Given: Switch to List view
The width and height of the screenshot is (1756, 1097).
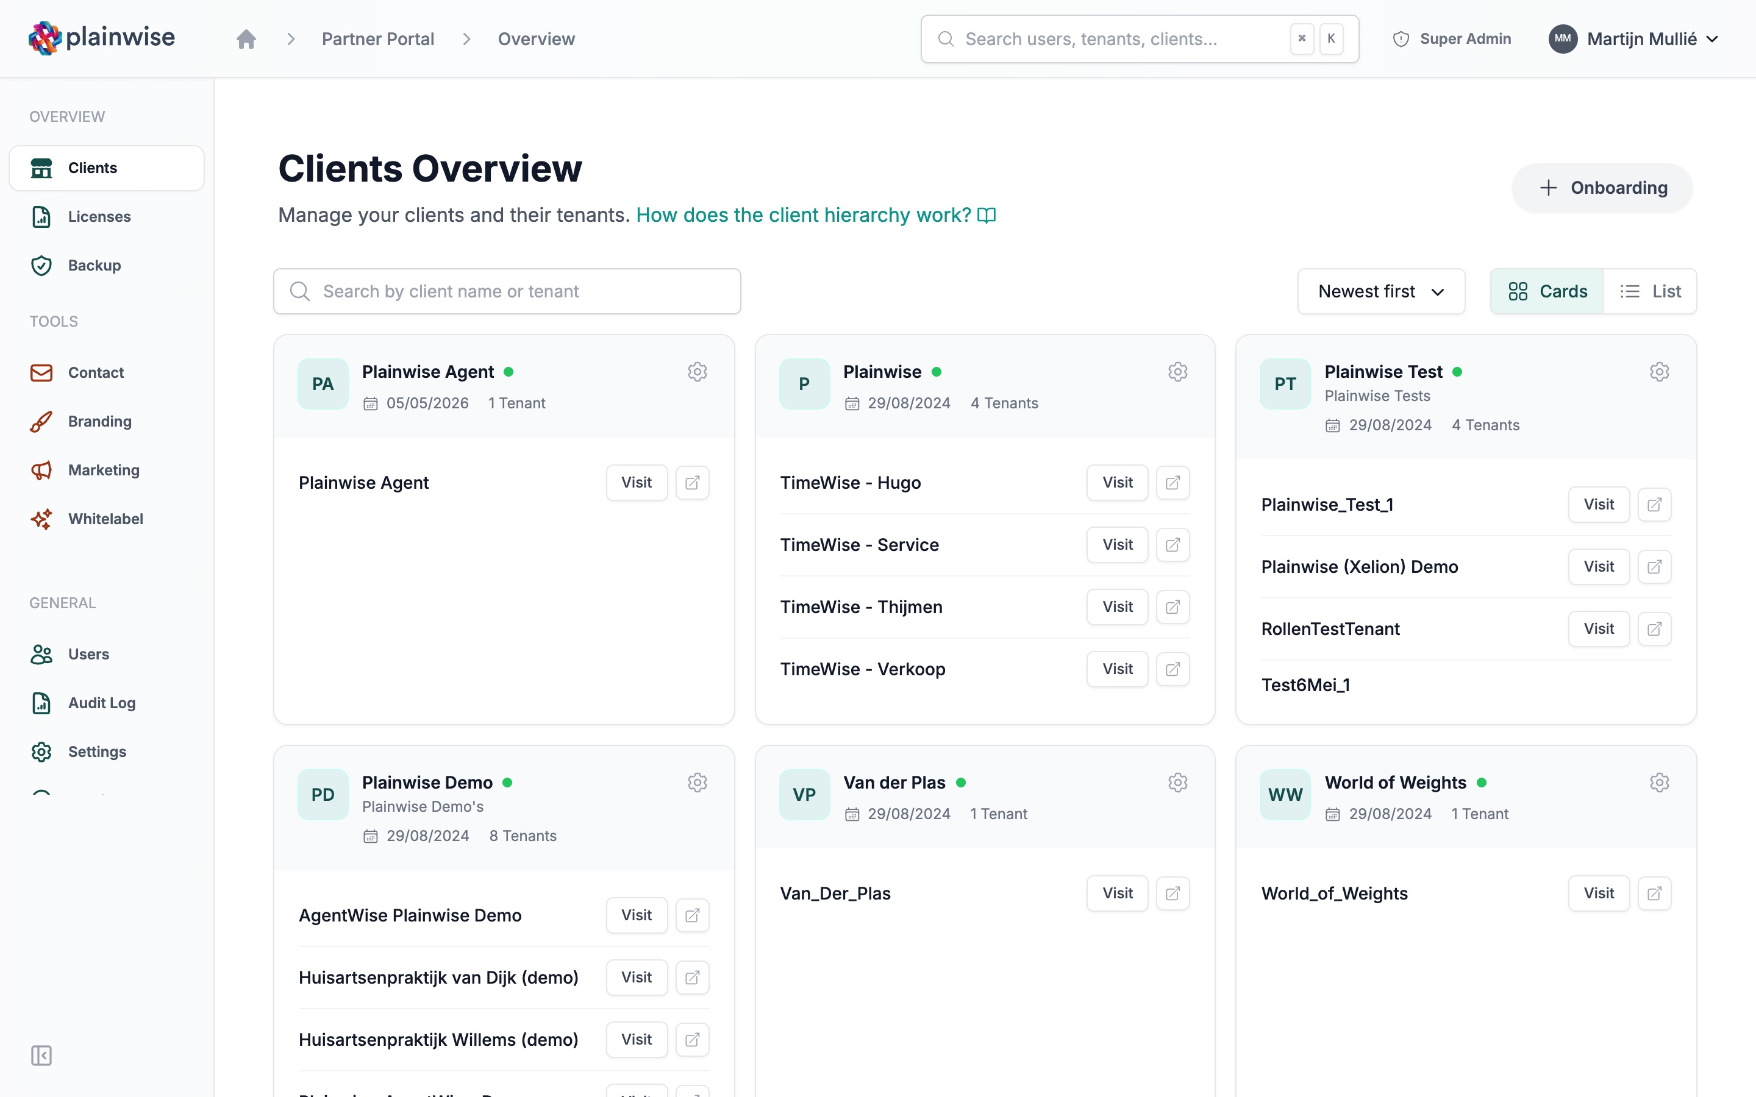Looking at the screenshot, I should (x=1650, y=291).
